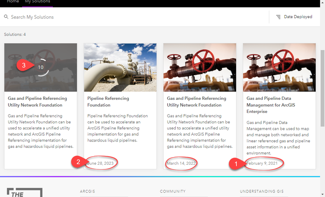Click the Gas and Pipeline Data Management description
The image size is (325, 197).
coord(278,138)
